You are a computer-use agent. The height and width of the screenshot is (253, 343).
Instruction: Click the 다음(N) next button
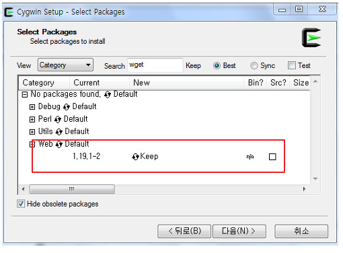239,231
